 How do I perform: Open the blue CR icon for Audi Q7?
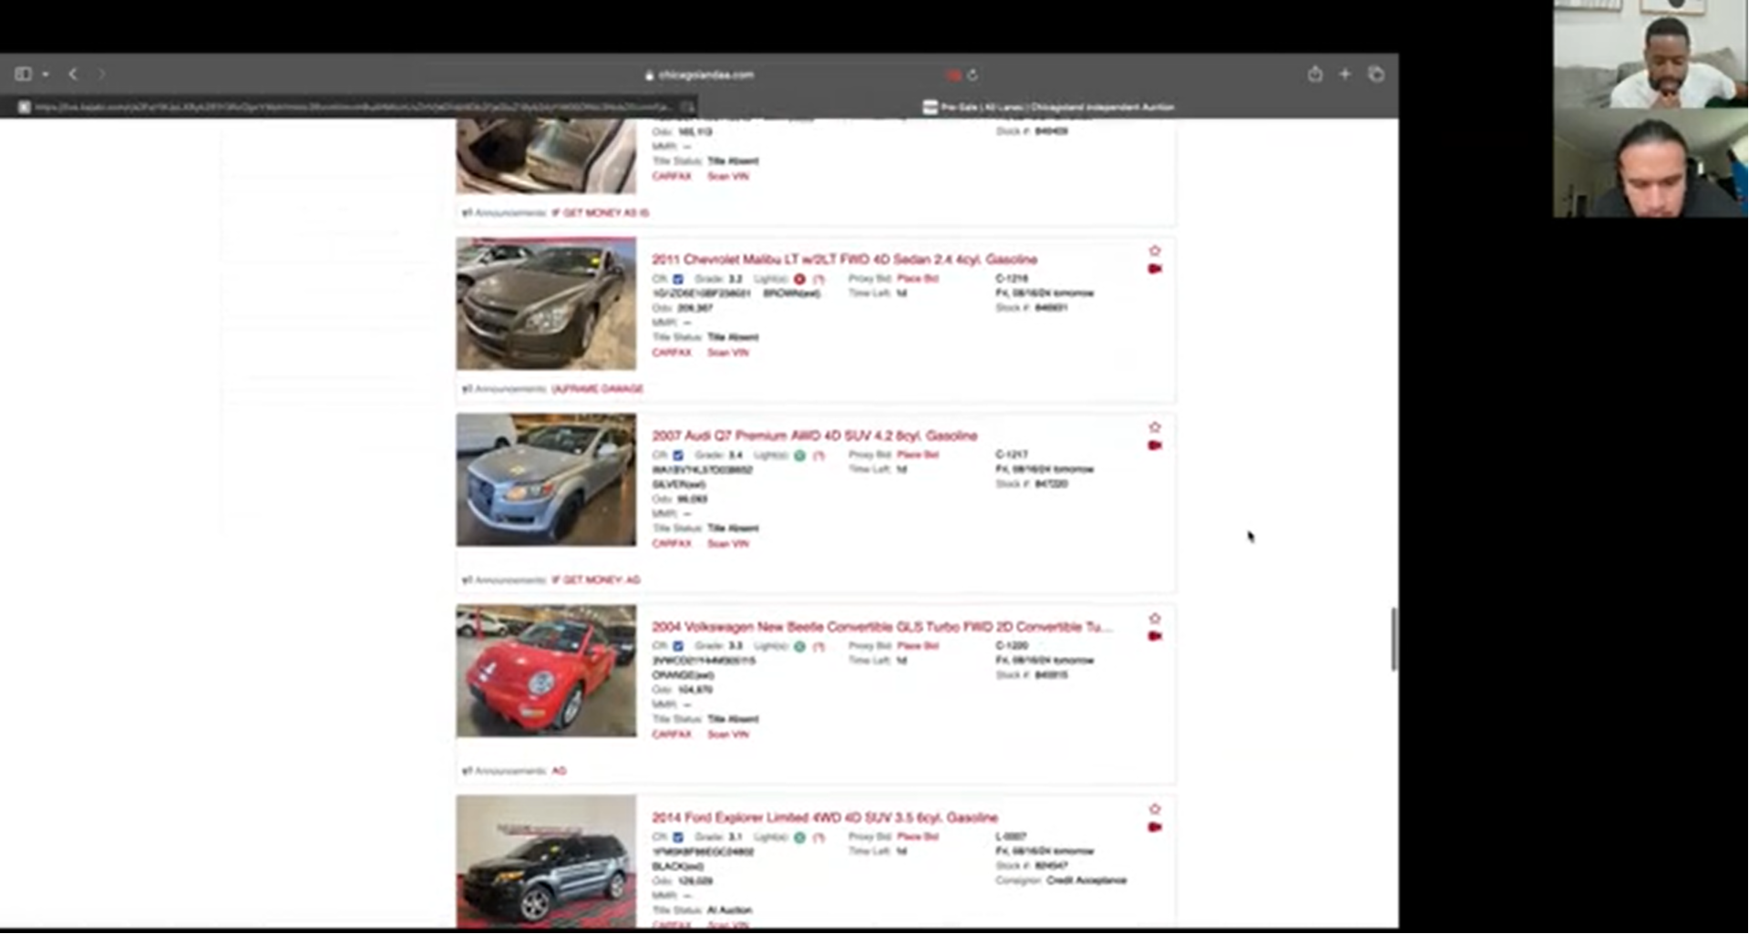pyautogui.click(x=677, y=455)
